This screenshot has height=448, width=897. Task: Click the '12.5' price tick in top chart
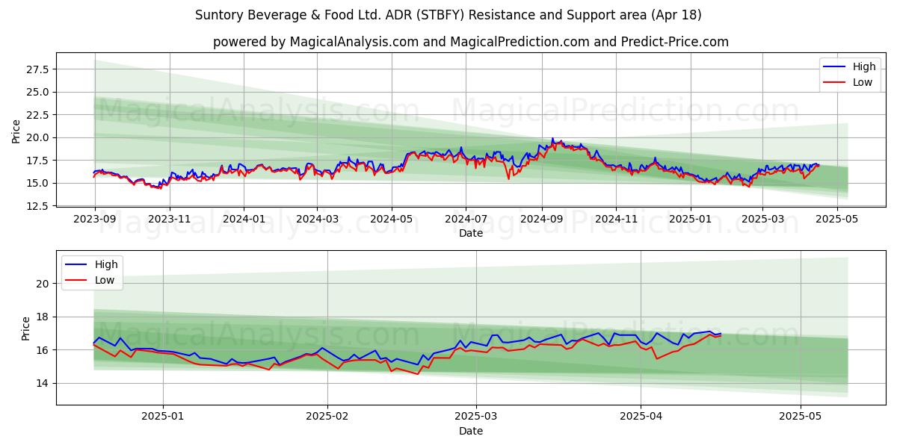click(x=39, y=206)
